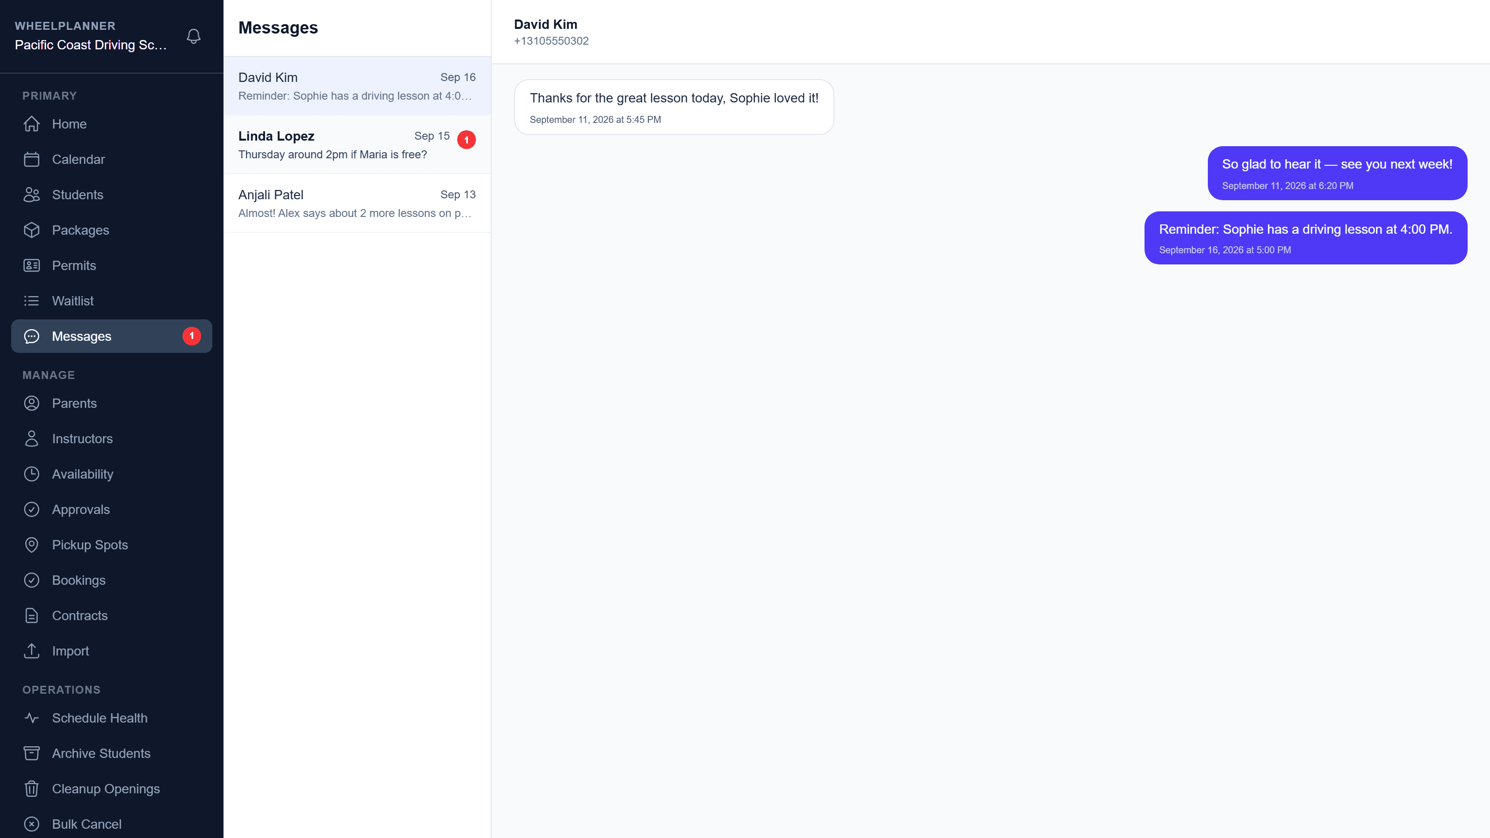The height and width of the screenshot is (838, 1490).
Task: Open Anjali Patel conversation
Action: coord(357,203)
